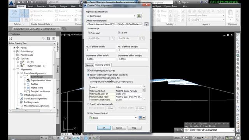Restore the drawing viewport window icon

click(x=228, y=35)
